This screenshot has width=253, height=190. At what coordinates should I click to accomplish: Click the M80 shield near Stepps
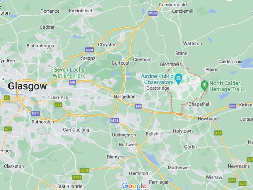click(x=89, y=50)
